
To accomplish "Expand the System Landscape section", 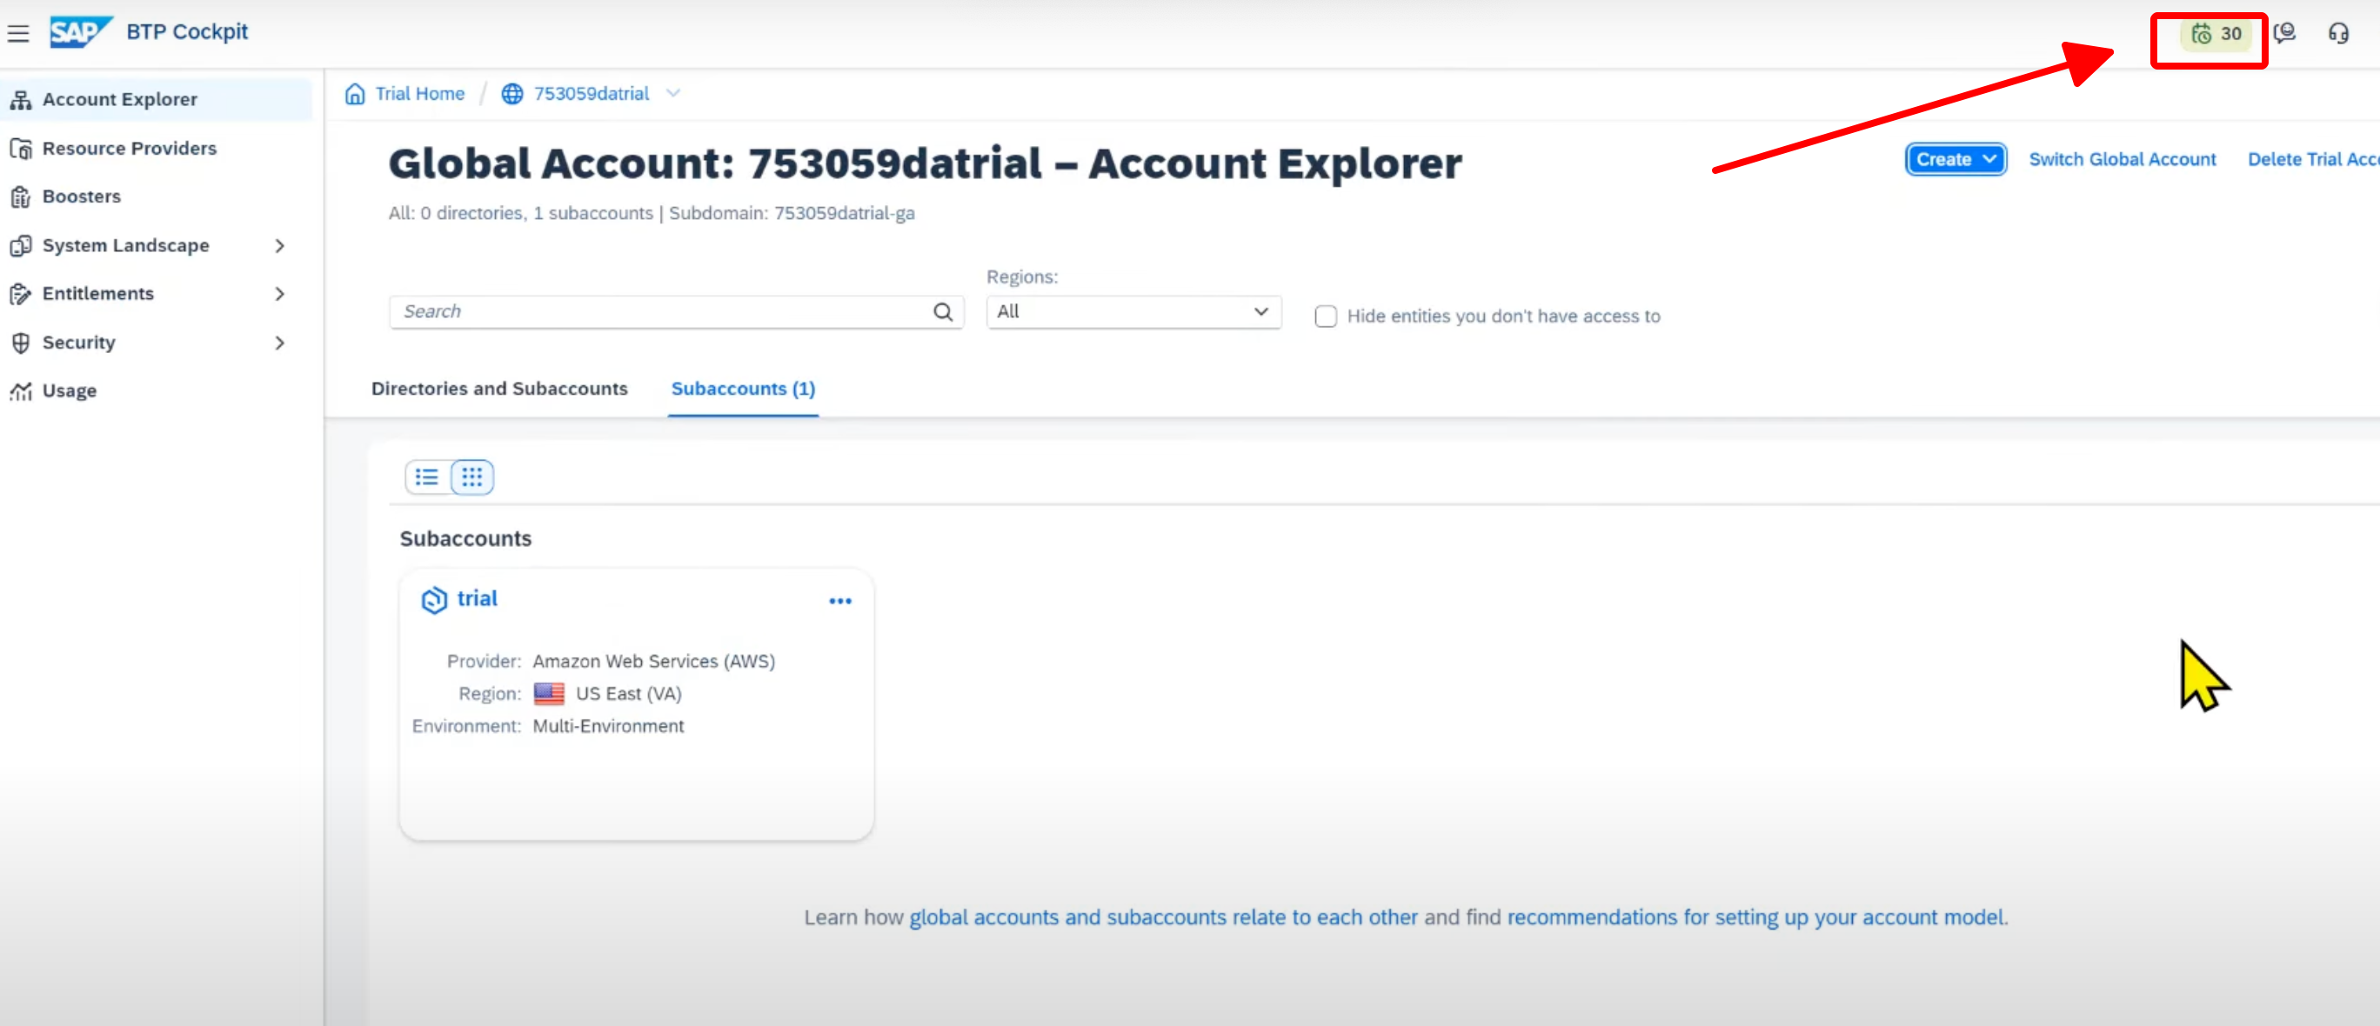I will [x=280, y=246].
